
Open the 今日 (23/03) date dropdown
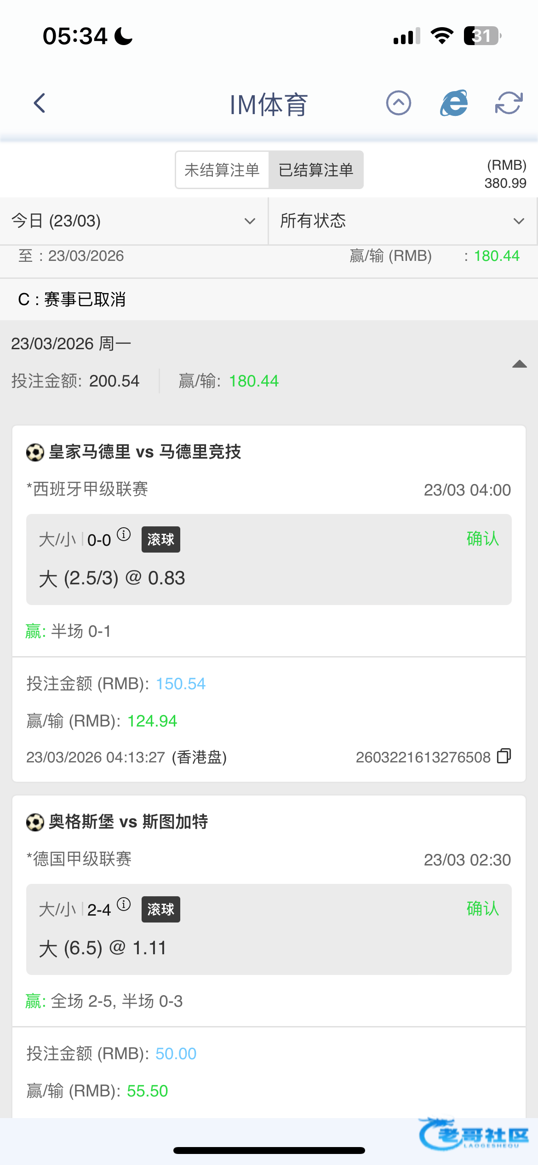point(133,221)
